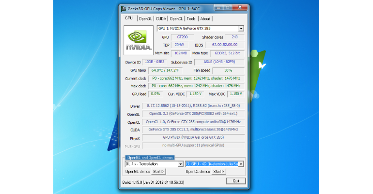Click the GT200 GPU value
373x194 pixels.
(x=182, y=37)
